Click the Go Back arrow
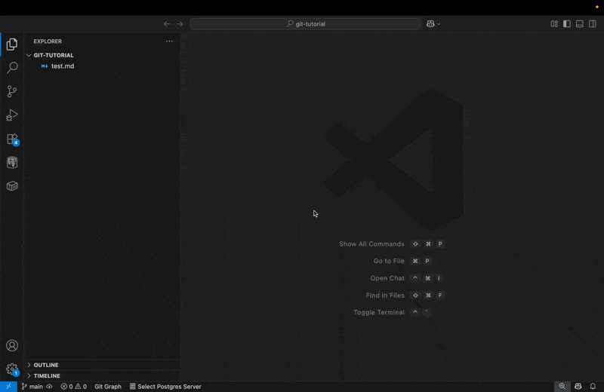The height and width of the screenshot is (392, 604). pyautogui.click(x=167, y=24)
